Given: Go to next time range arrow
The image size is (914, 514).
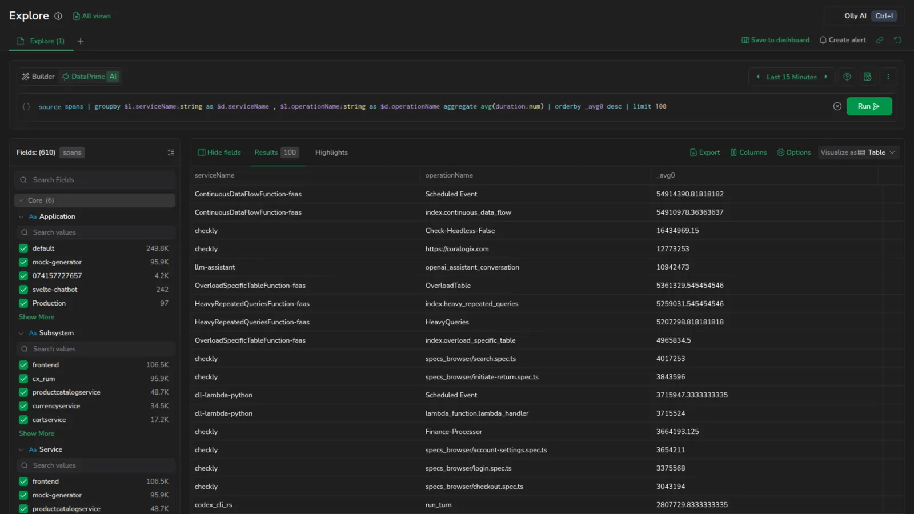Looking at the screenshot, I should click(x=825, y=77).
